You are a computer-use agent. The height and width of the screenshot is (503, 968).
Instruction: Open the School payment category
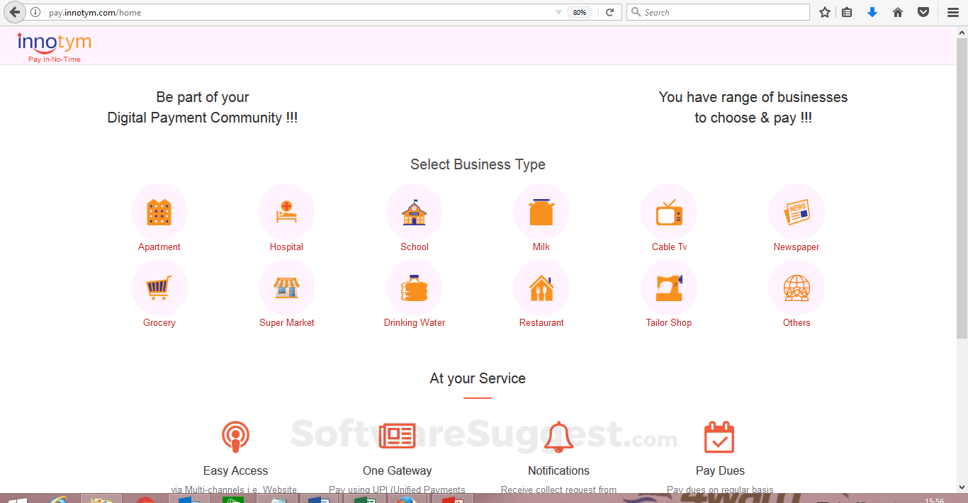(414, 211)
